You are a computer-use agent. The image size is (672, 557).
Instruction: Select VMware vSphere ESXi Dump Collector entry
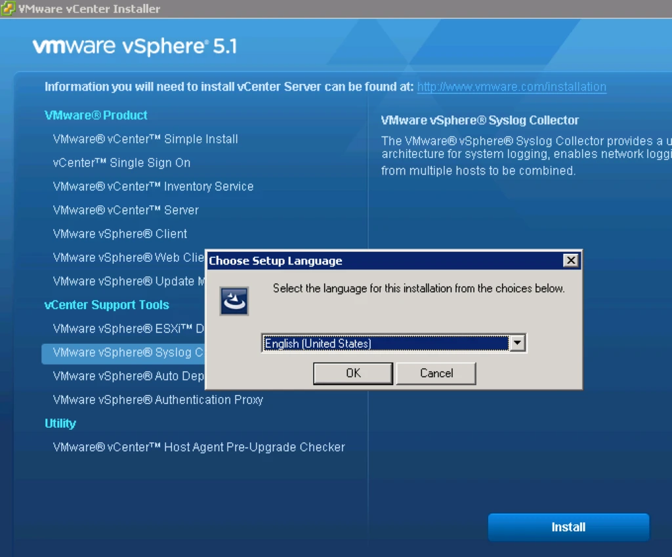point(129,329)
